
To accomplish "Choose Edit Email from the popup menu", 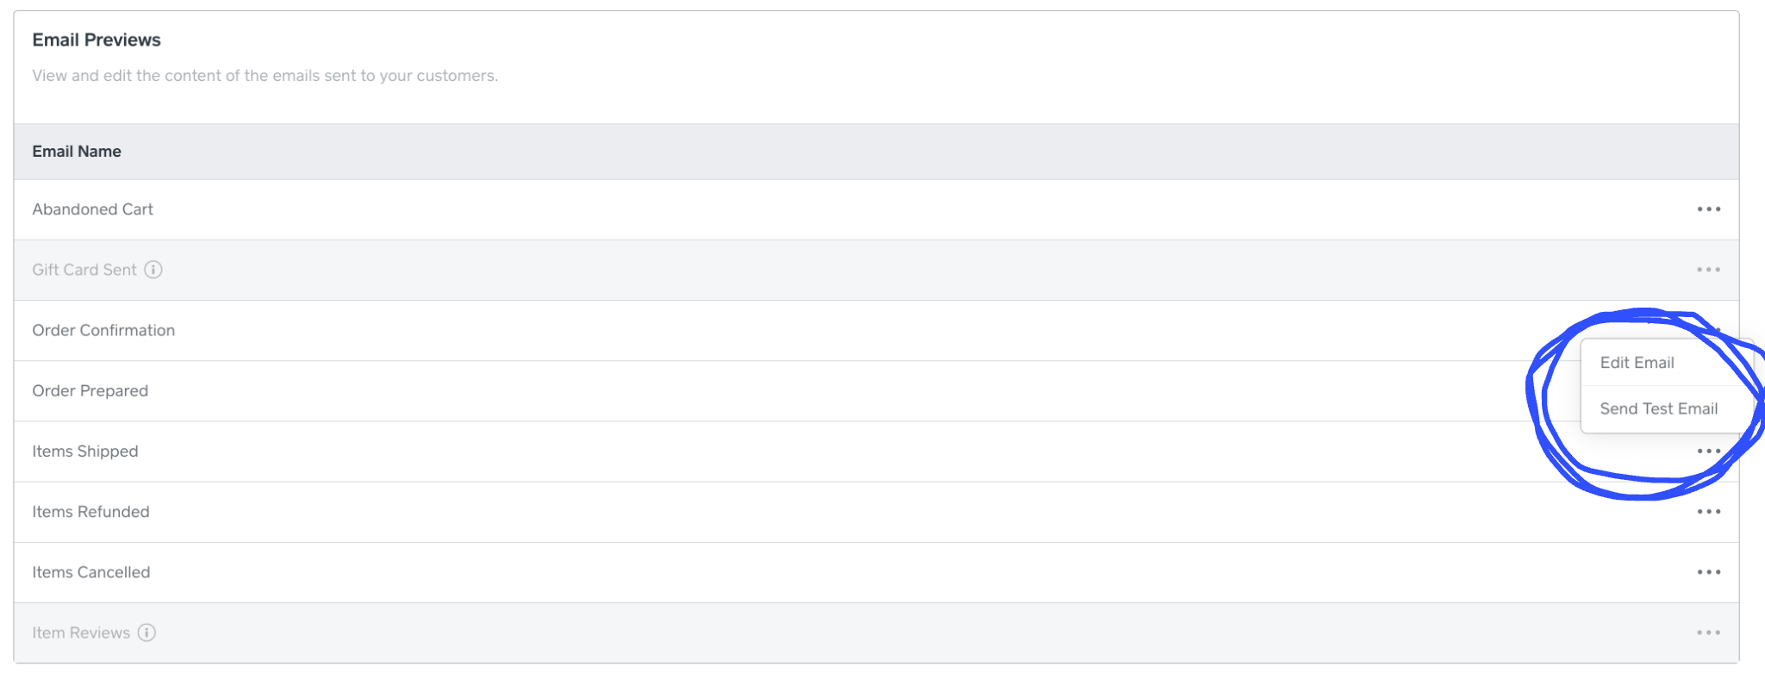I will click(1637, 363).
